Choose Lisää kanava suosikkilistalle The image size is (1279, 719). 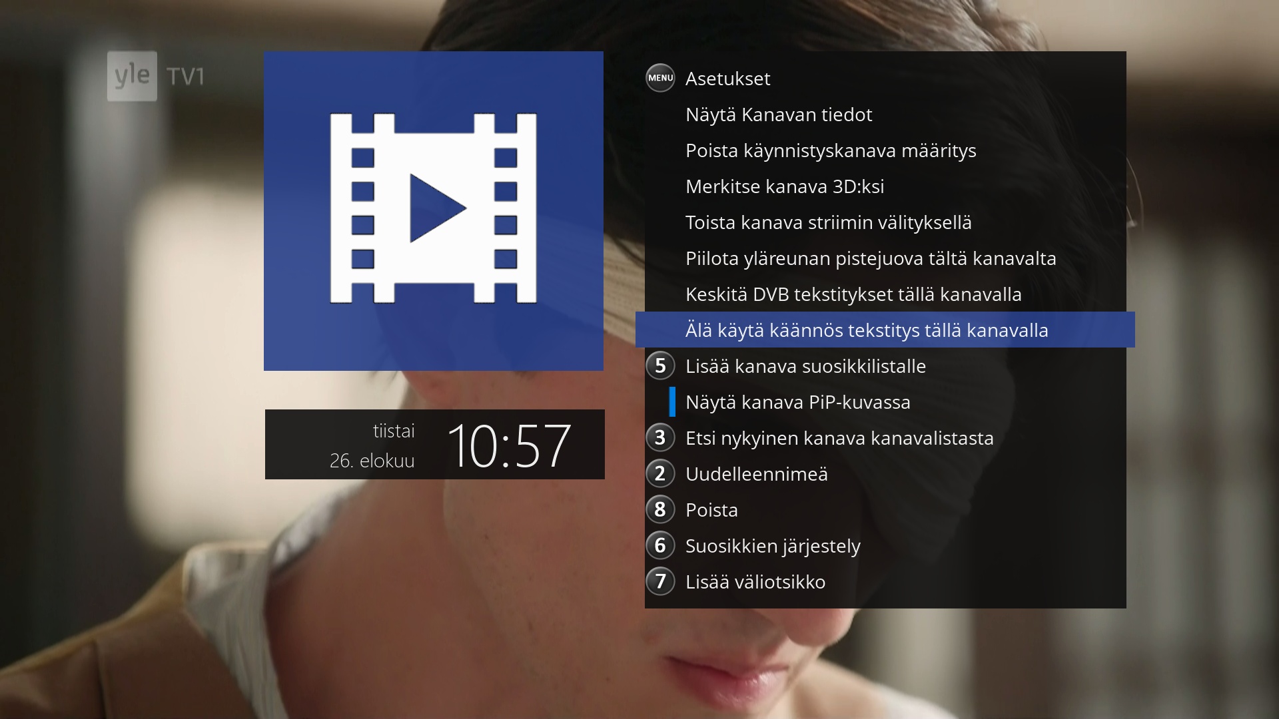pyautogui.click(x=885, y=366)
